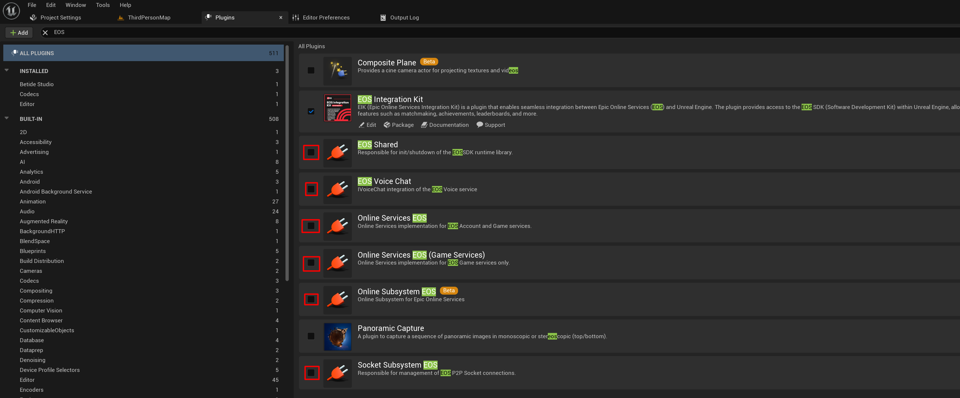Disable the EOS Integration Kit checkbox

(311, 112)
